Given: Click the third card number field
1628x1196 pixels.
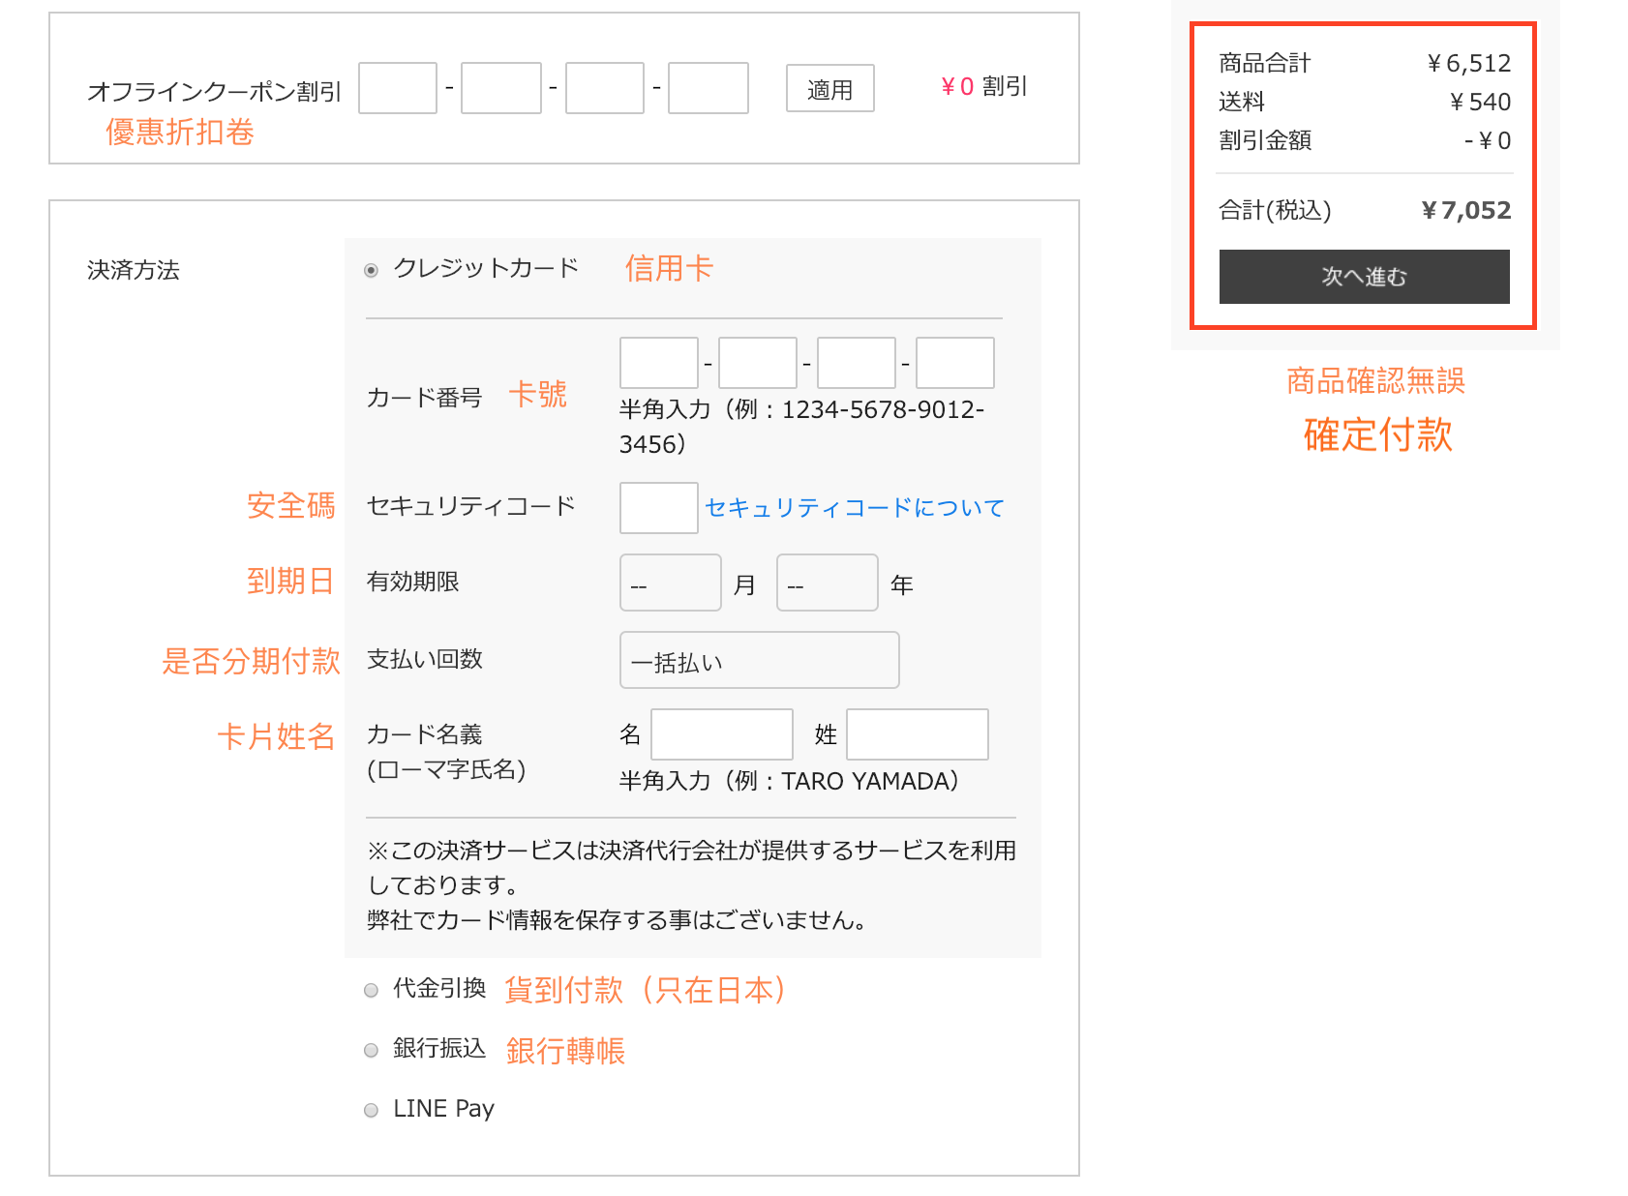Looking at the screenshot, I should [x=856, y=363].
